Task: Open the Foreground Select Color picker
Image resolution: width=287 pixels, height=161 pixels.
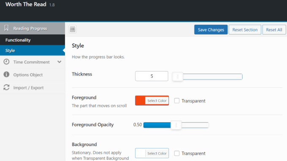Action: point(157,100)
